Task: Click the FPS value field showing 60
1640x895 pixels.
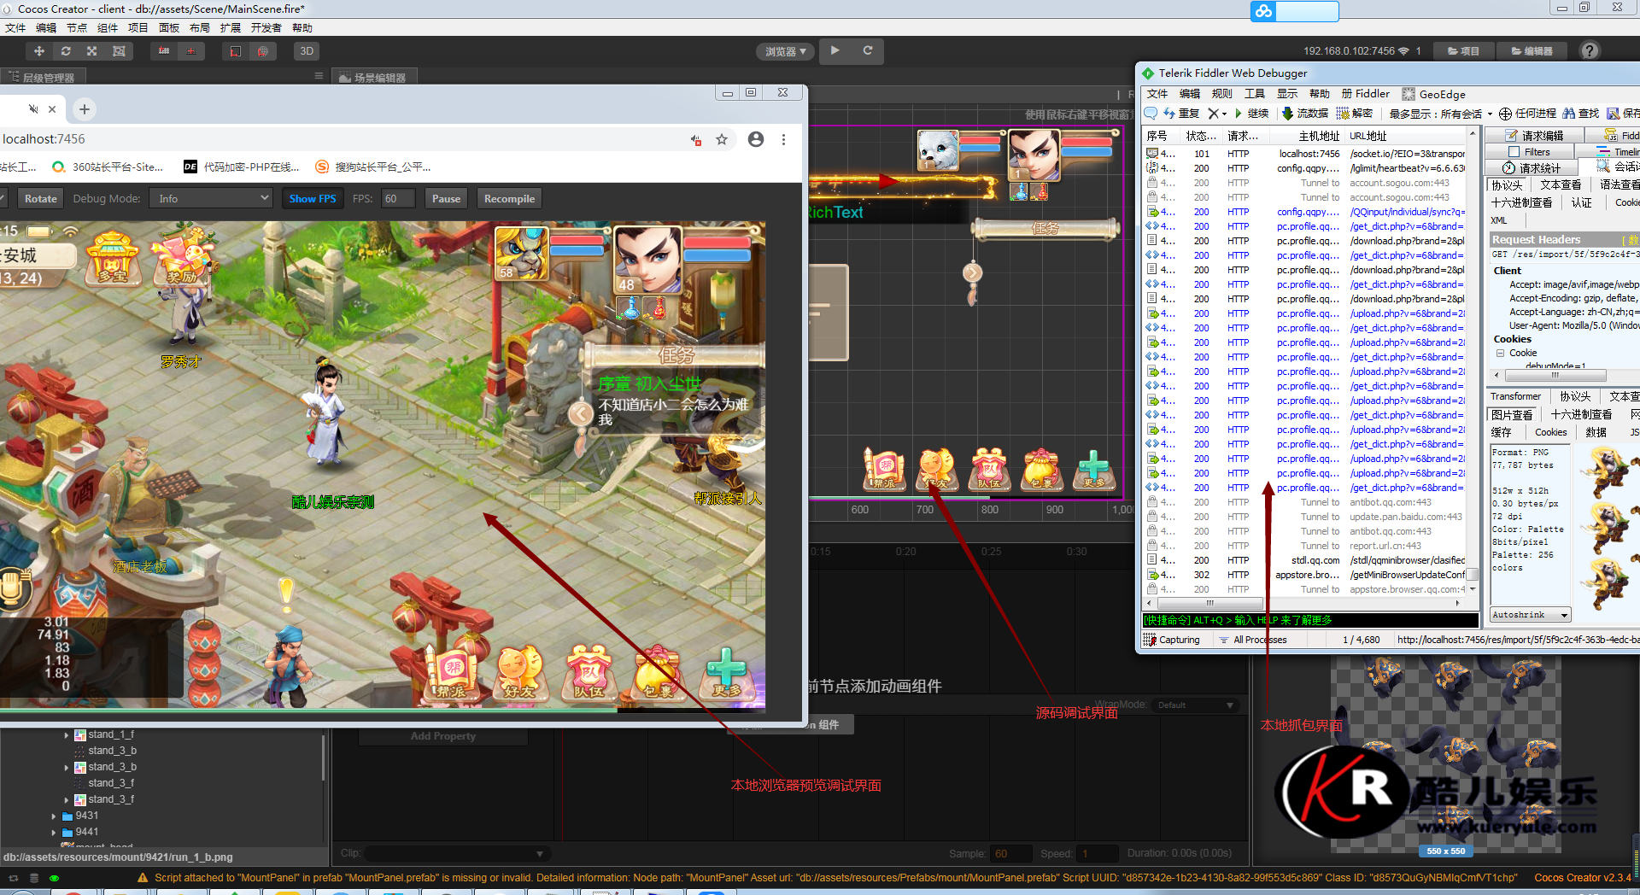Action: click(x=398, y=198)
